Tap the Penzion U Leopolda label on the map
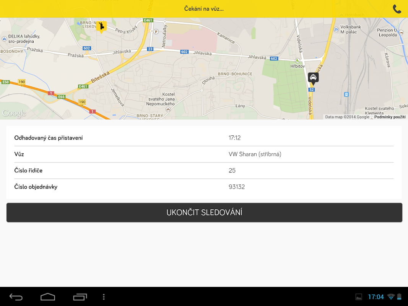Image resolution: width=408 pixels, height=306 pixels. 387,33
